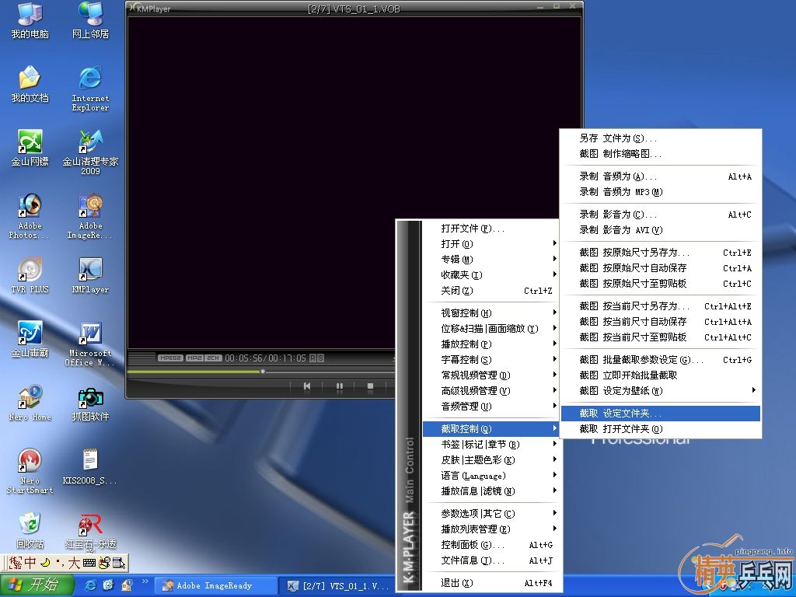Select 截取 设定文件夹... in the capture submenu

(x=661, y=414)
